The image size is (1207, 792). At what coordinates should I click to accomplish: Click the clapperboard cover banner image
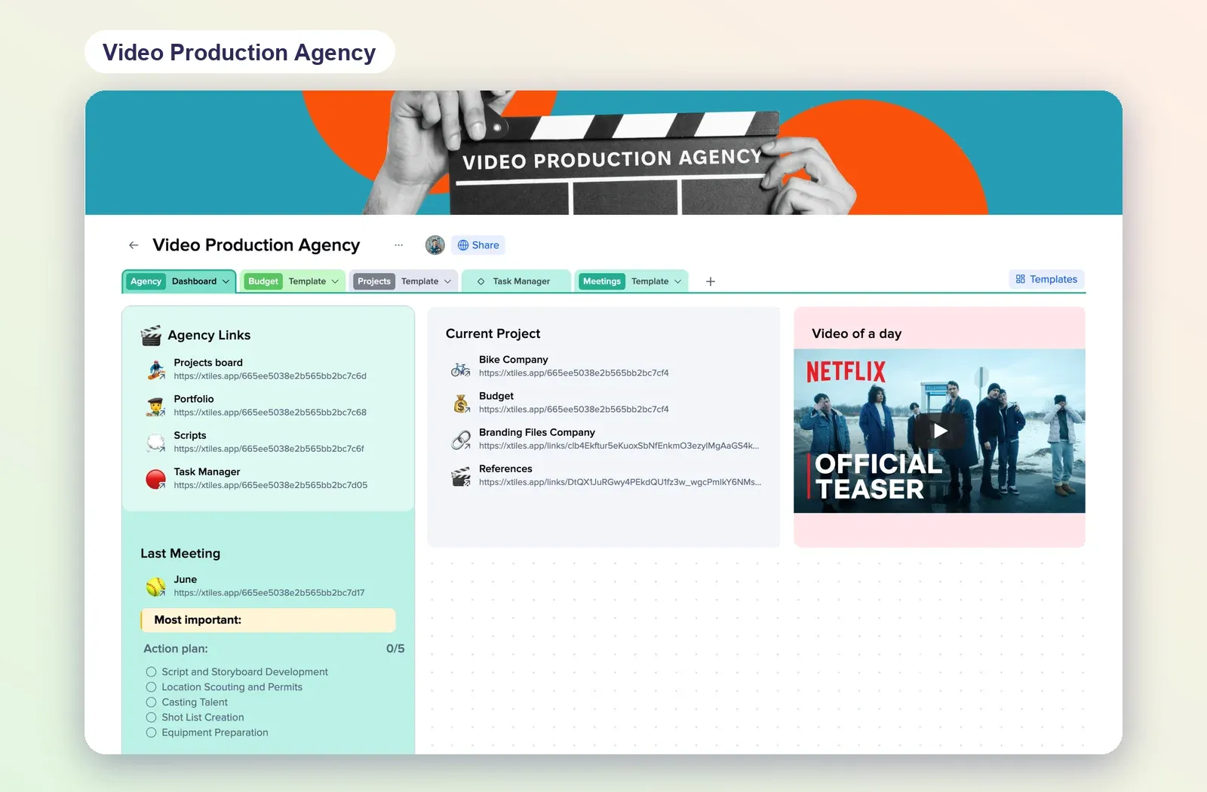(x=603, y=153)
